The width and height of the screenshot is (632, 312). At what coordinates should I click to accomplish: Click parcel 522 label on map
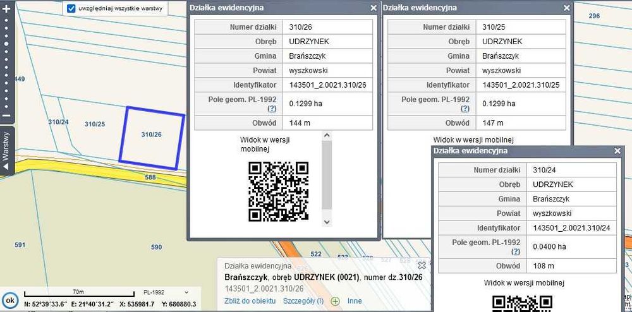pos(317,254)
